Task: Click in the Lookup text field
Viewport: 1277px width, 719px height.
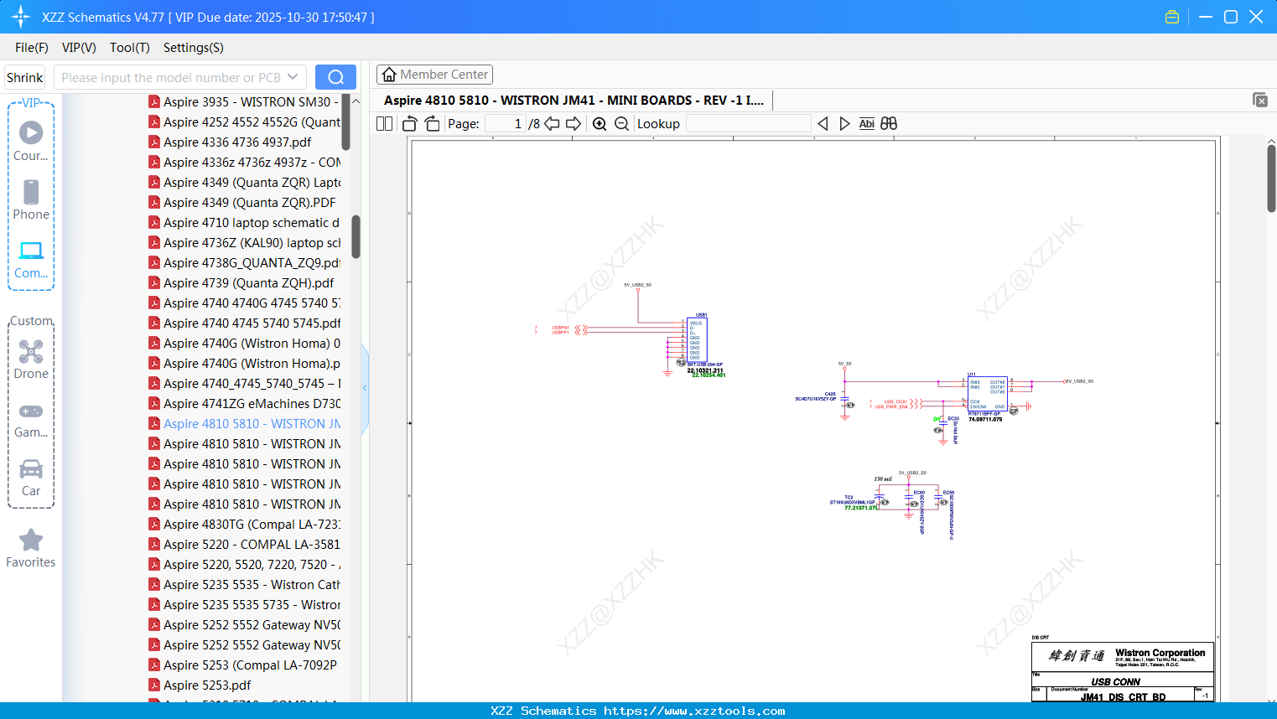Action: (748, 124)
